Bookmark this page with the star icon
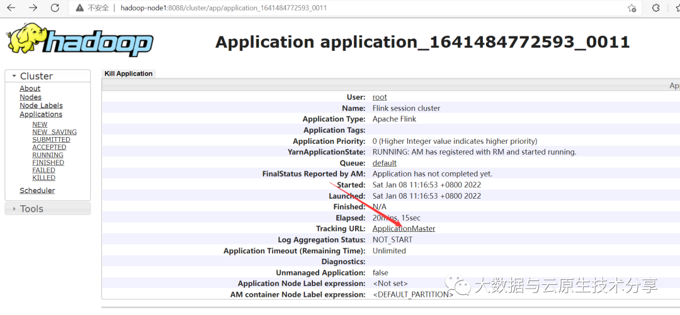The image size is (680, 315). point(632,8)
